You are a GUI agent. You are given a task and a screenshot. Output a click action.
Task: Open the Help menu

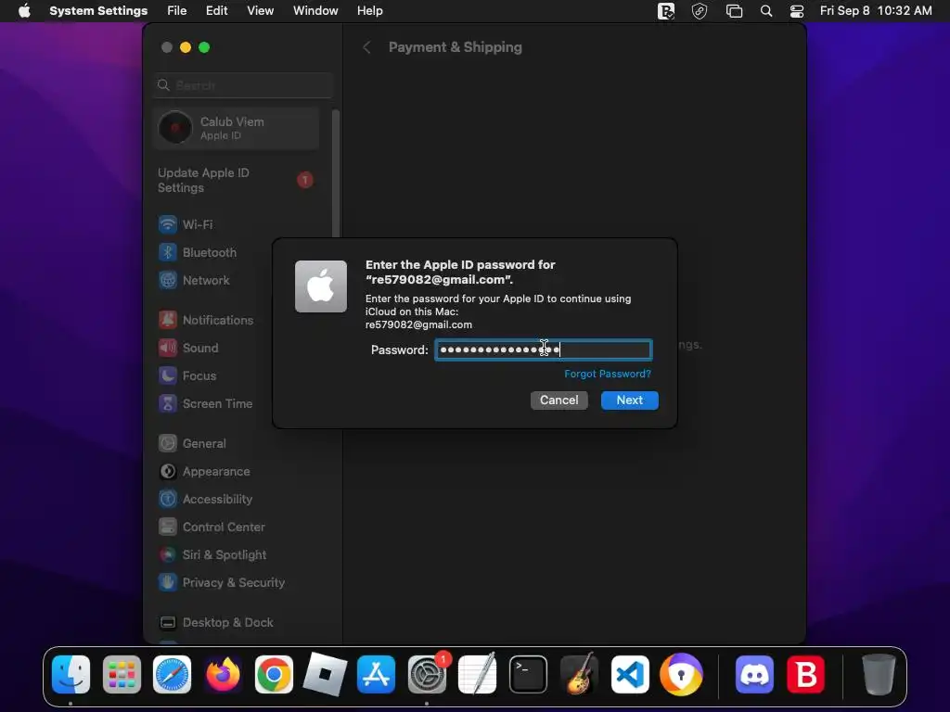[369, 11]
